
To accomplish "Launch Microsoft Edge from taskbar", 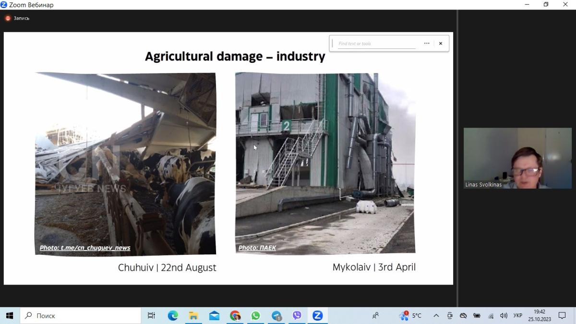I will [173, 315].
